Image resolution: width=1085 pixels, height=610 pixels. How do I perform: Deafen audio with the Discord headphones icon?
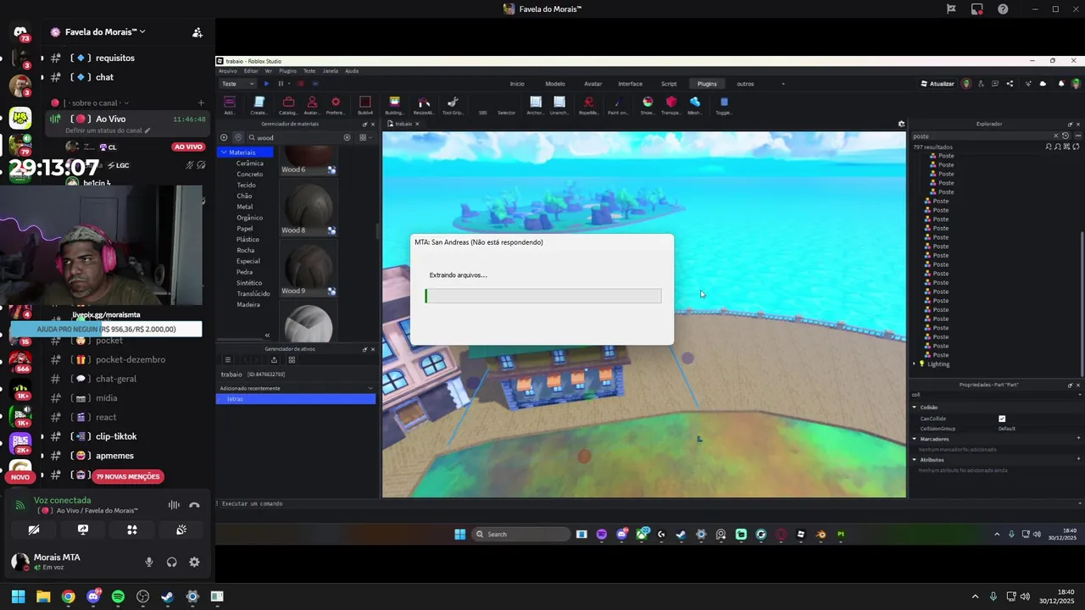[x=172, y=562]
